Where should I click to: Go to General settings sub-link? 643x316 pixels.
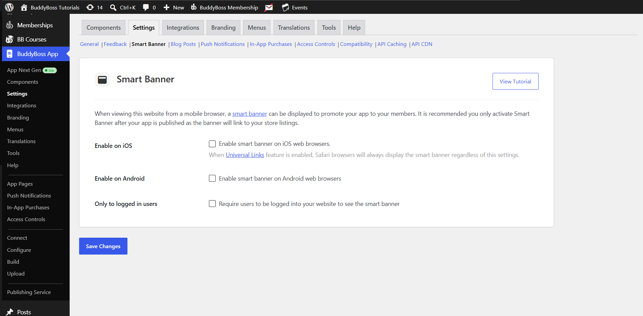point(89,44)
